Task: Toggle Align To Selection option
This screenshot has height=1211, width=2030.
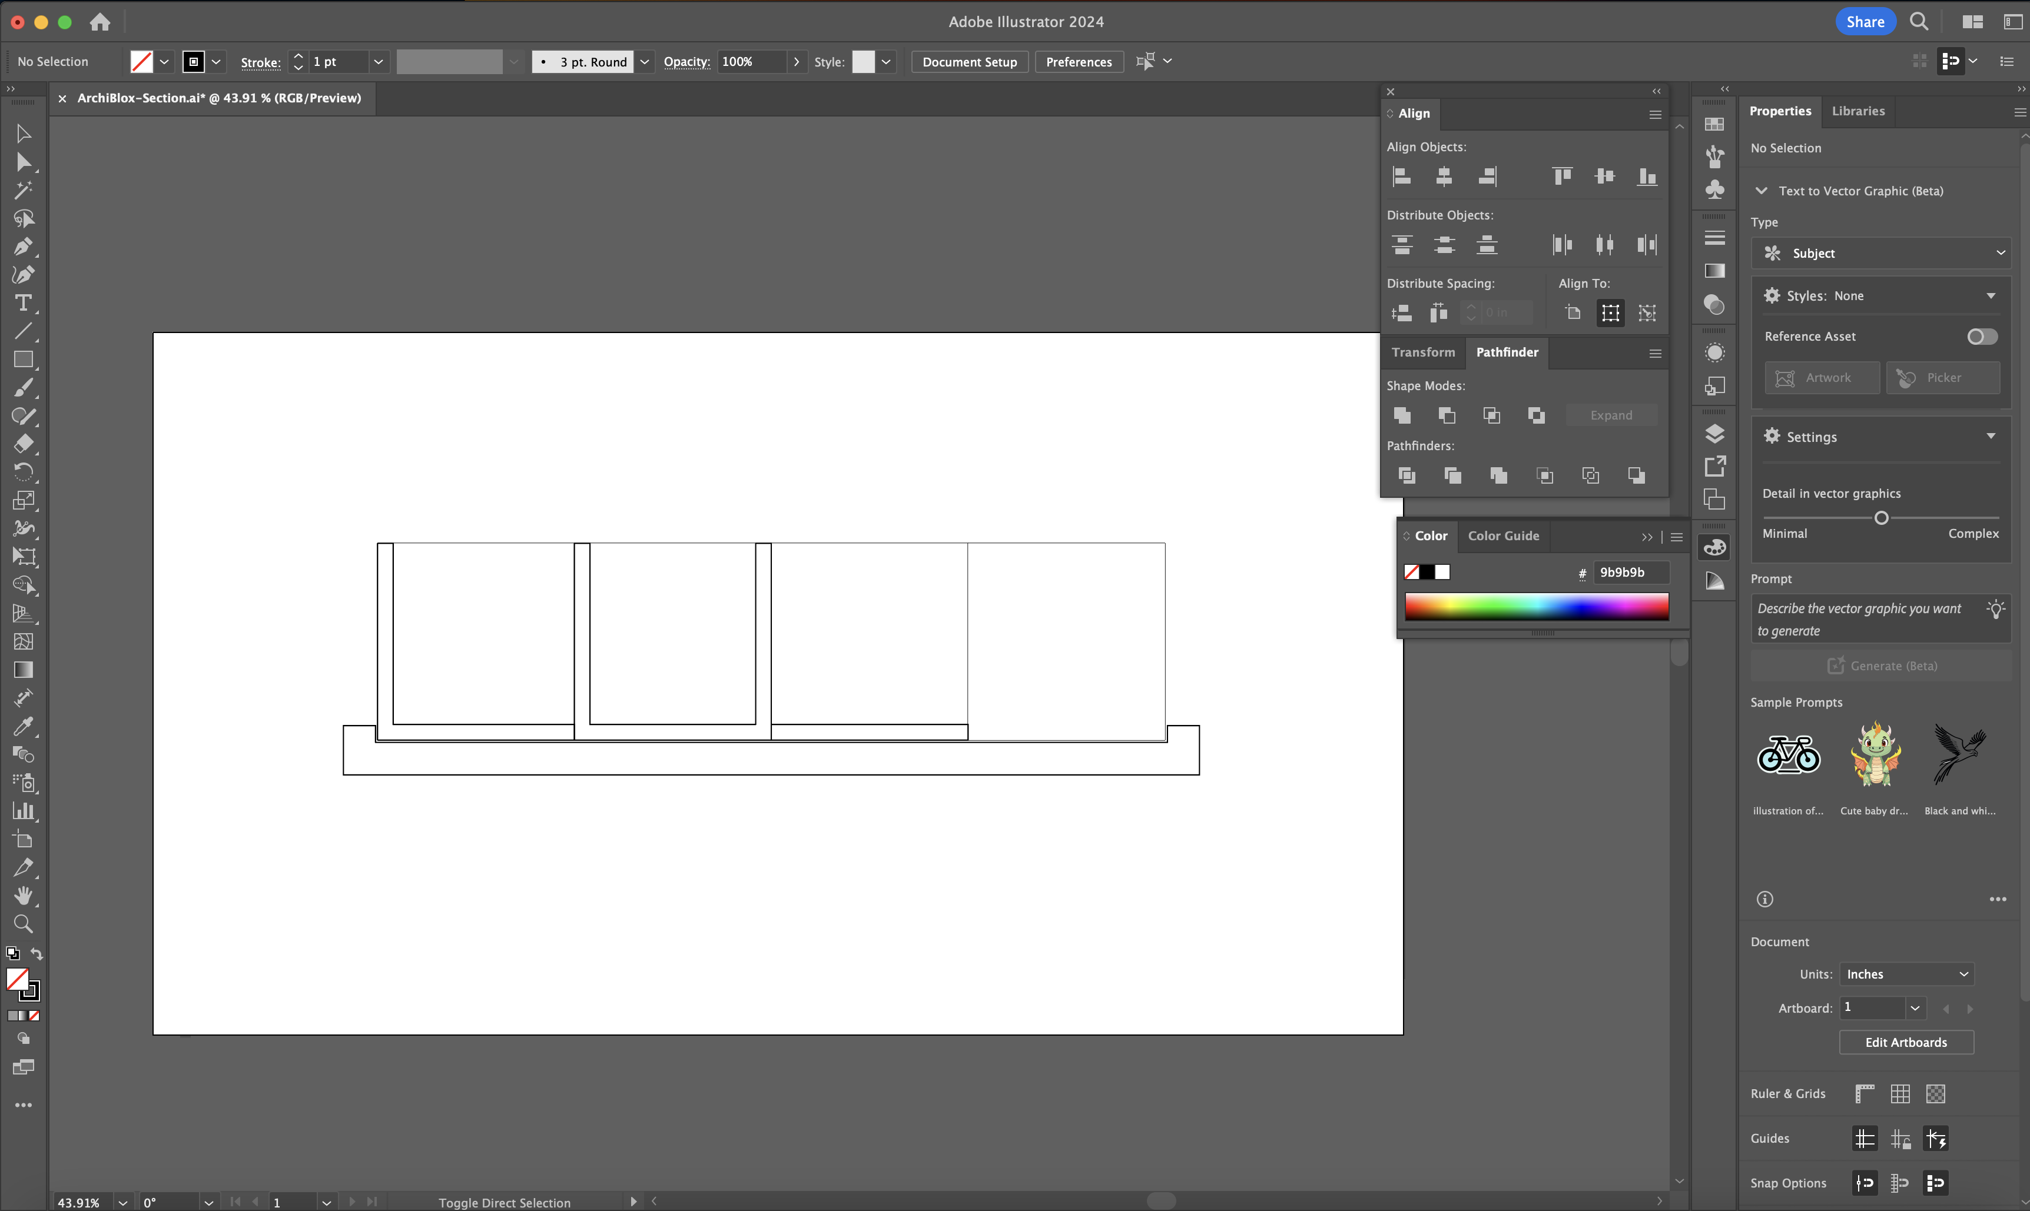Action: tap(1610, 312)
